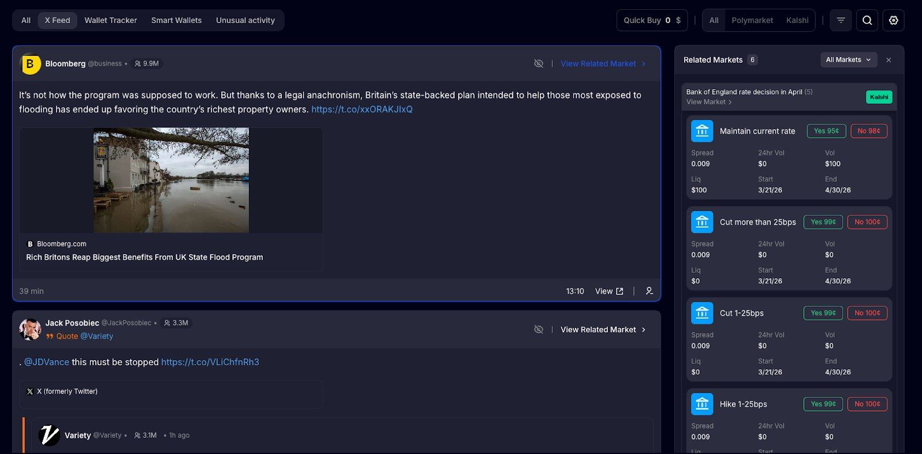Click the Bloomberg profile avatar

pos(31,64)
